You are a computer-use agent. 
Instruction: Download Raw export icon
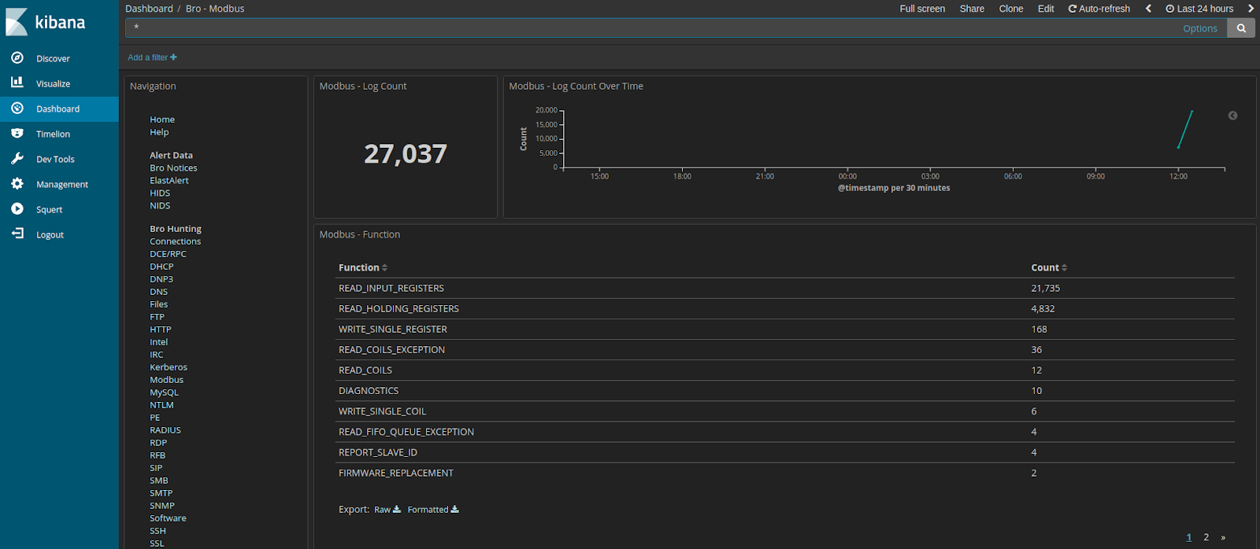point(397,510)
